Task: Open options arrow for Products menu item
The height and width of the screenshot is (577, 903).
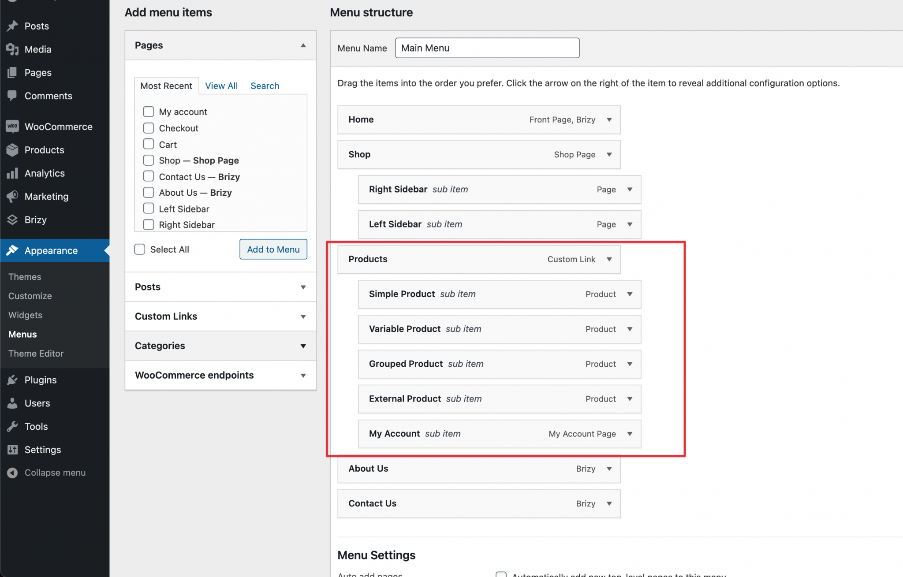Action: [x=609, y=259]
